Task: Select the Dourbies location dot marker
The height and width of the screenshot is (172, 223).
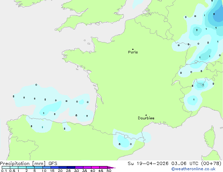Action: (x=146, y=115)
